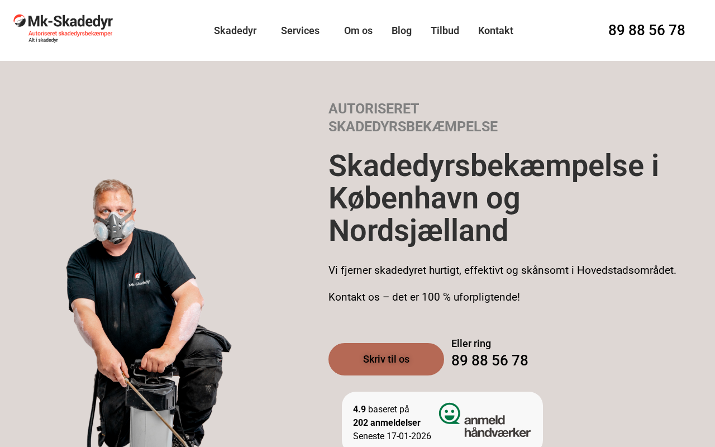Click the 'Skriv til os' button
Image resolution: width=715 pixels, height=447 pixels.
tap(386, 359)
